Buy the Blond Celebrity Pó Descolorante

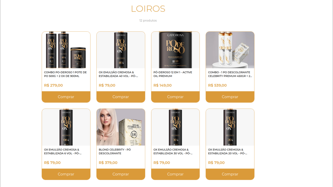tap(121, 174)
